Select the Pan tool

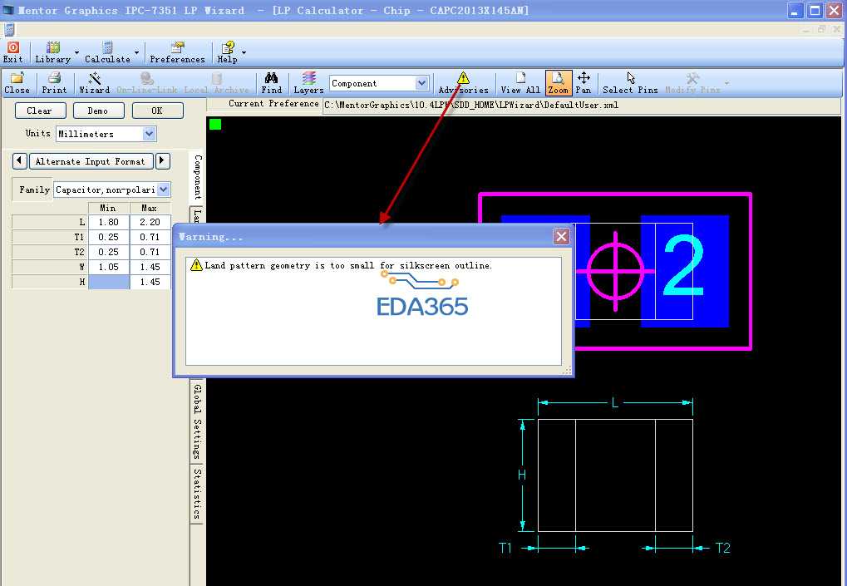click(584, 83)
